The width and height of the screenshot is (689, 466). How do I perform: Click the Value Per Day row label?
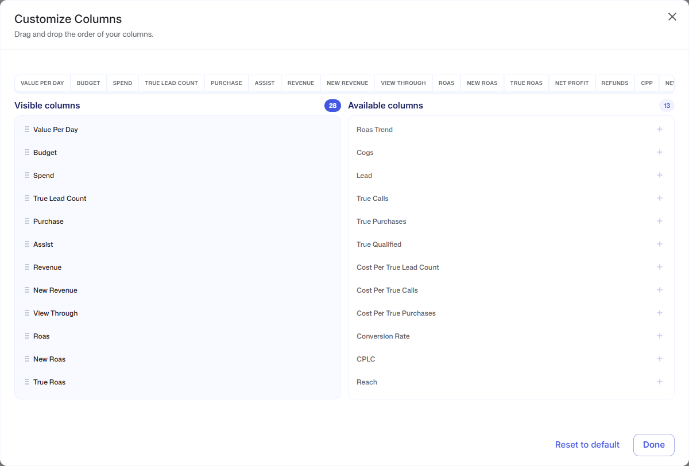coord(56,130)
